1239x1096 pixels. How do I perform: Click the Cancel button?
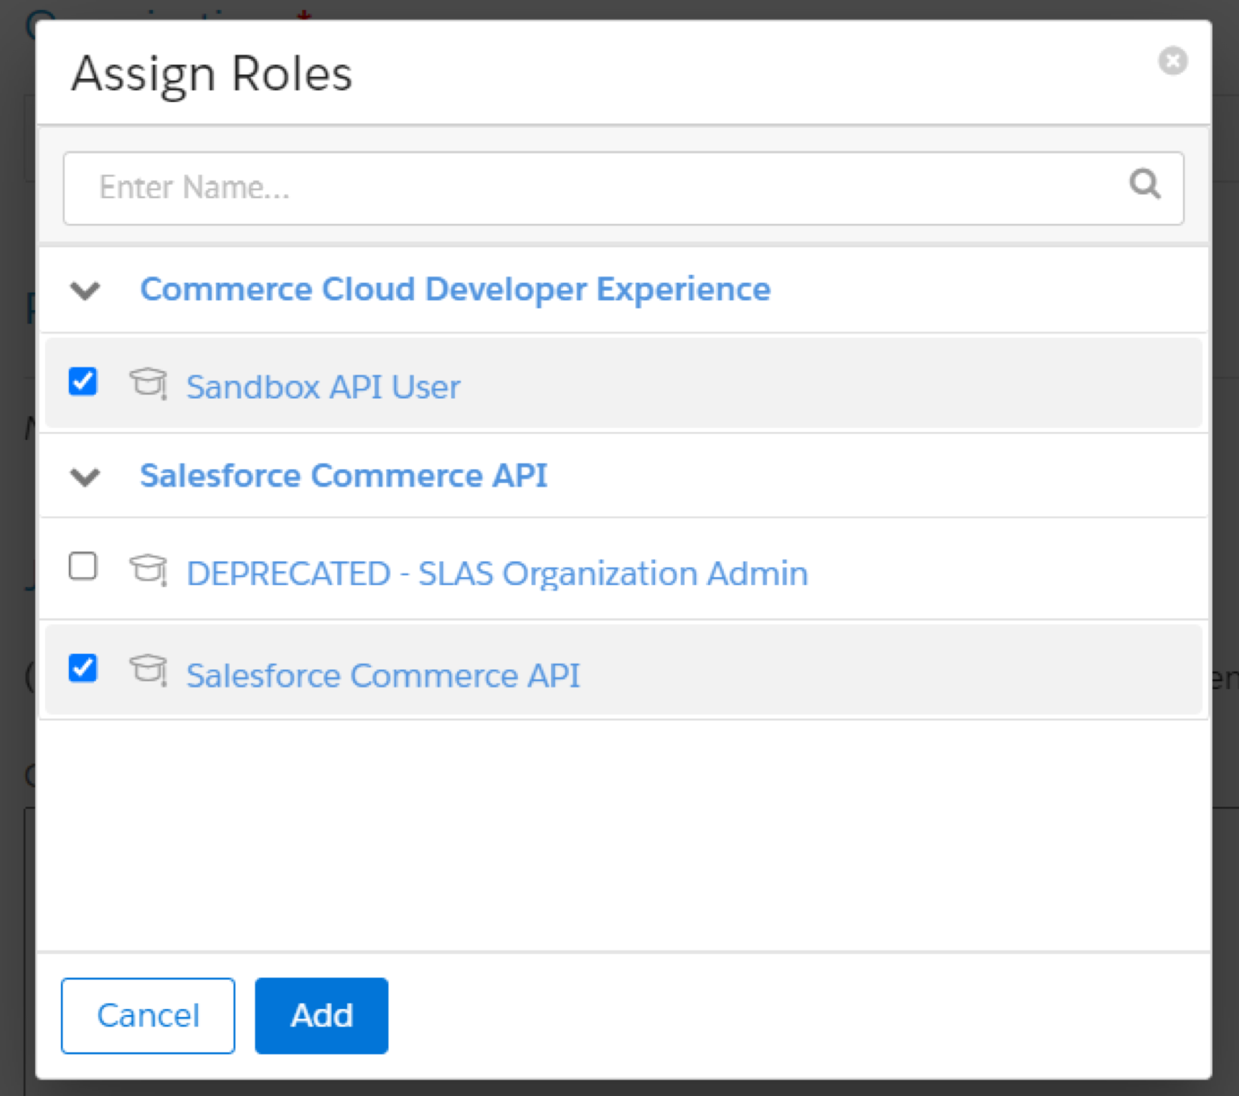[x=148, y=1016]
